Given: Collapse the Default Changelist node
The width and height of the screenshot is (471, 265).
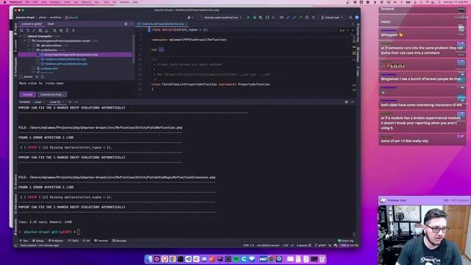Looking at the screenshot, I should point(21,36).
